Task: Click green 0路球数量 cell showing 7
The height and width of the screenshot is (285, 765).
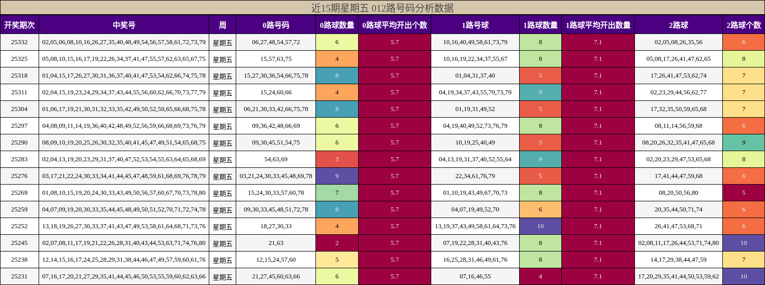Action: click(337, 193)
